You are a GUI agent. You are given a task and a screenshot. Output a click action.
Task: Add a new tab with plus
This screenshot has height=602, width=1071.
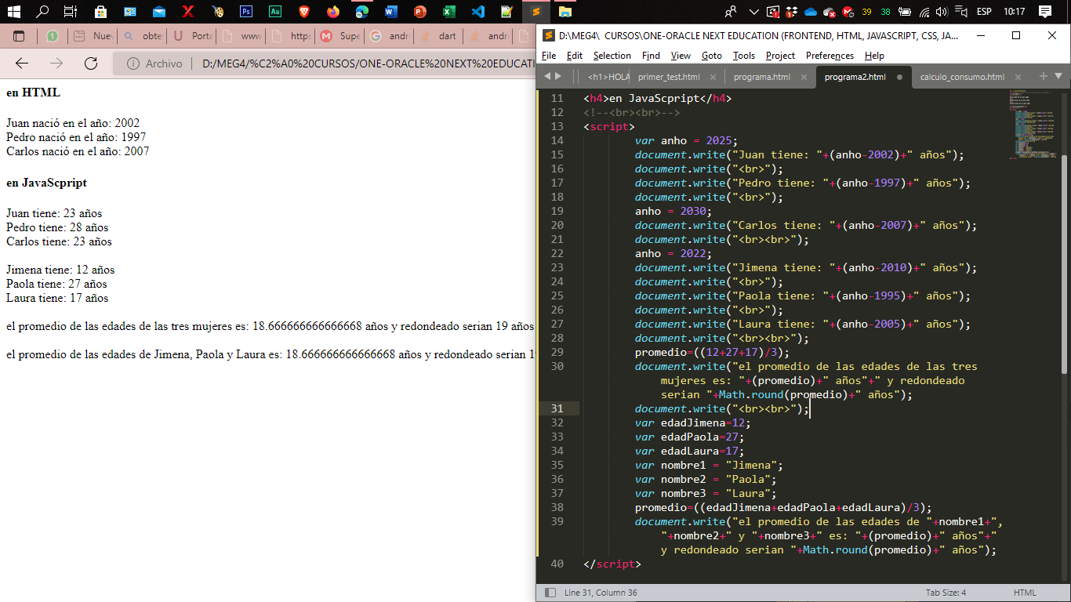click(1043, 76)
